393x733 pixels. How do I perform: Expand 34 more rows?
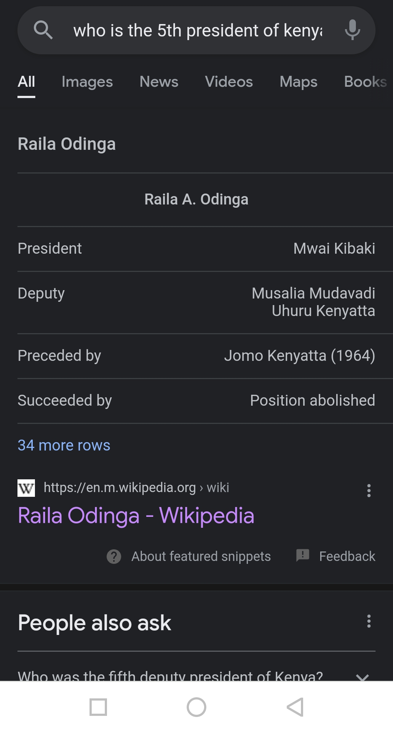(64, 445)
